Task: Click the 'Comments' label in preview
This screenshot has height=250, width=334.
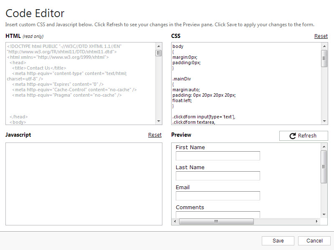Action: 190,207
